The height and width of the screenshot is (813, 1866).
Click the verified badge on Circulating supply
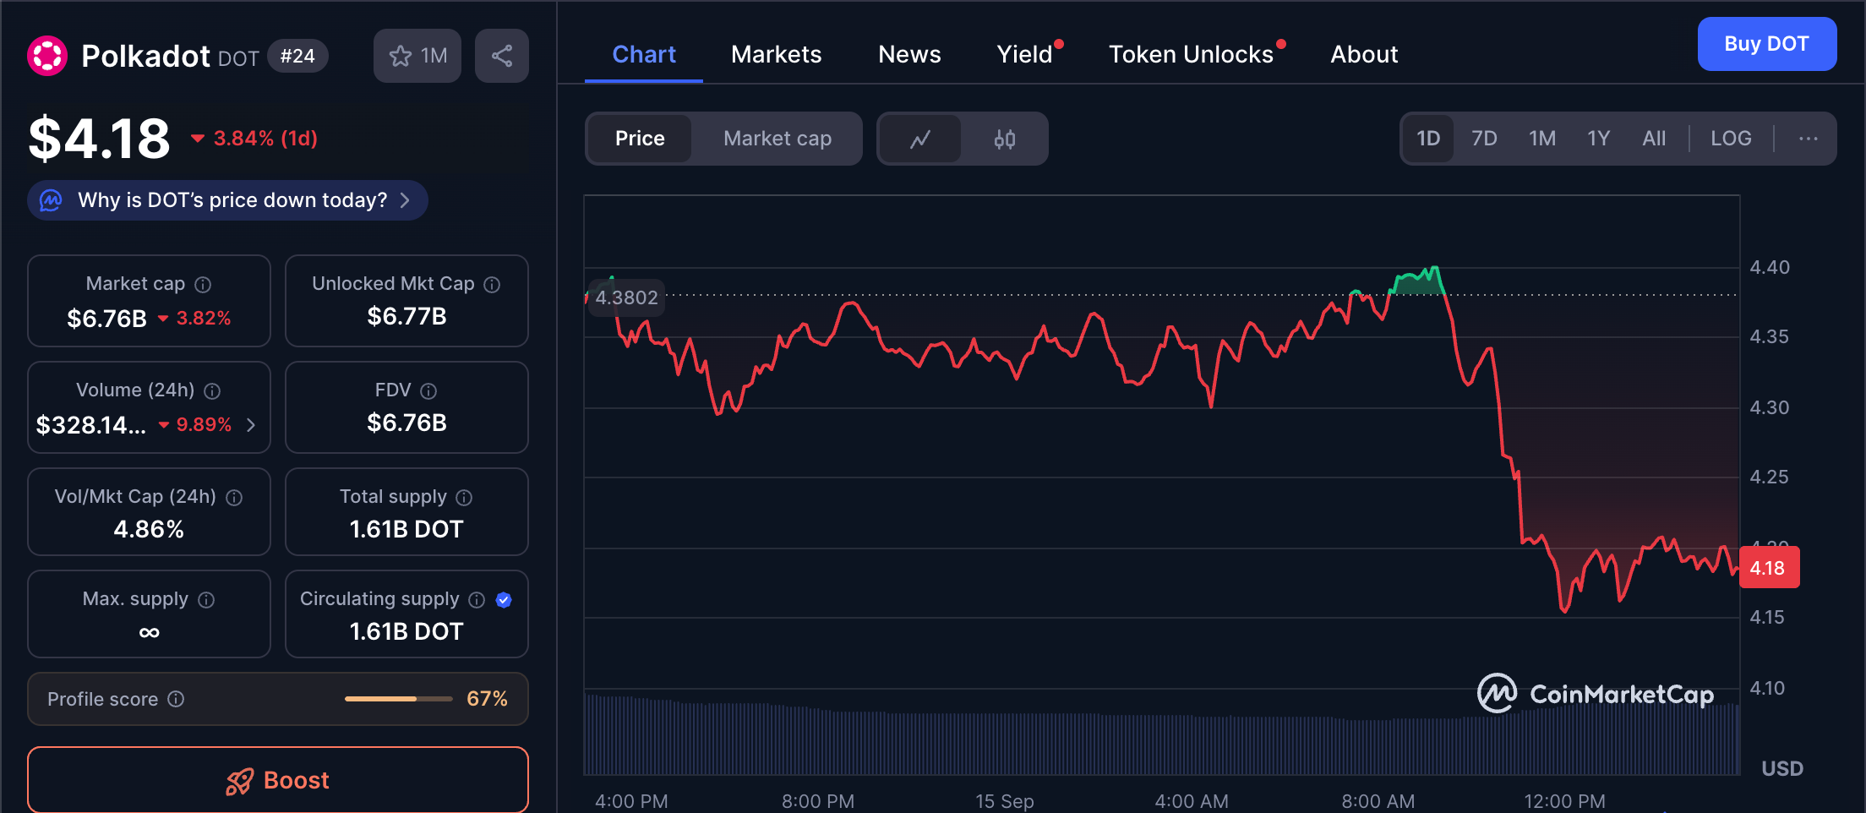[x=504, y=600]
